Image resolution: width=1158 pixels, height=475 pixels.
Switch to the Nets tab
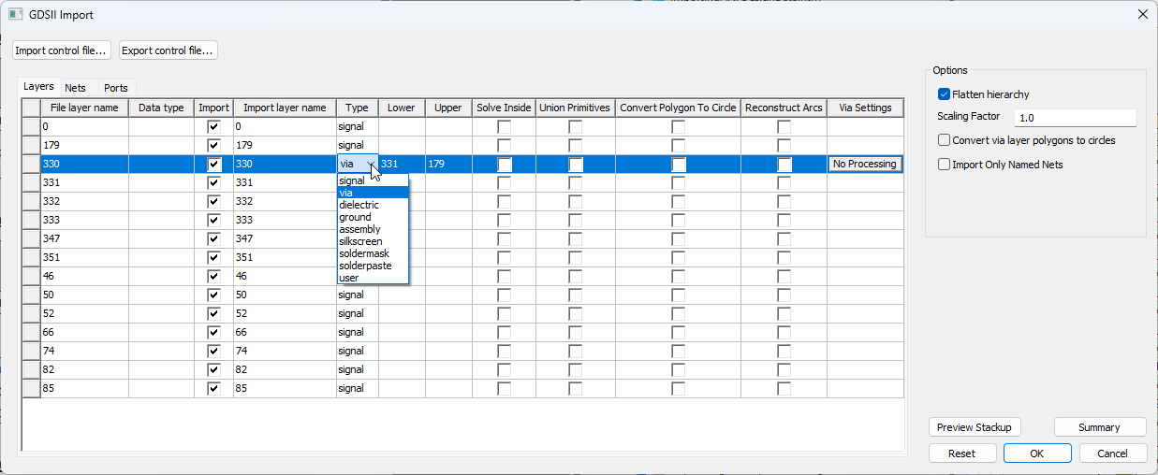[x=76, y=88]
